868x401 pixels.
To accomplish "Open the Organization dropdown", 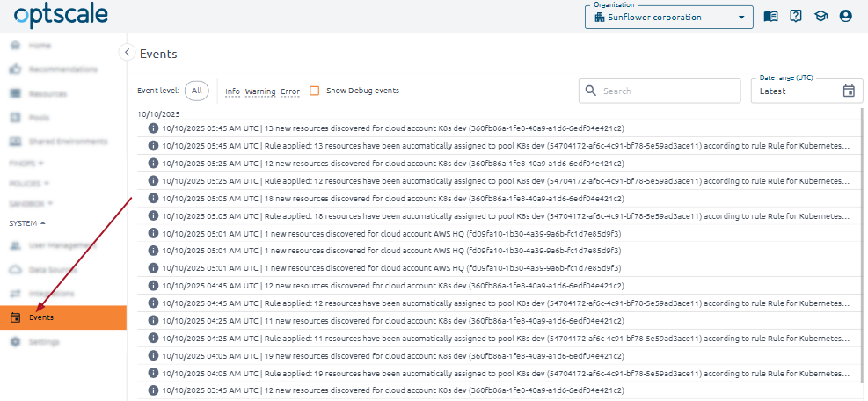I will pos(668,18).
